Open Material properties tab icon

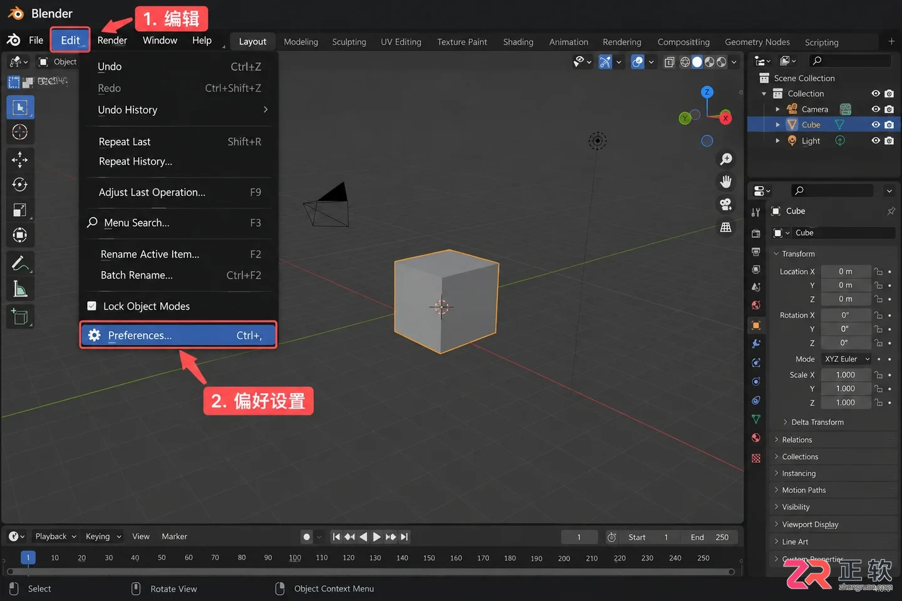point(756,438)
